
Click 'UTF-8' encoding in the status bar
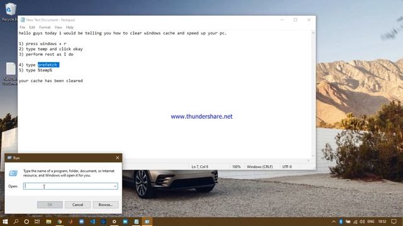coord(287,166)
